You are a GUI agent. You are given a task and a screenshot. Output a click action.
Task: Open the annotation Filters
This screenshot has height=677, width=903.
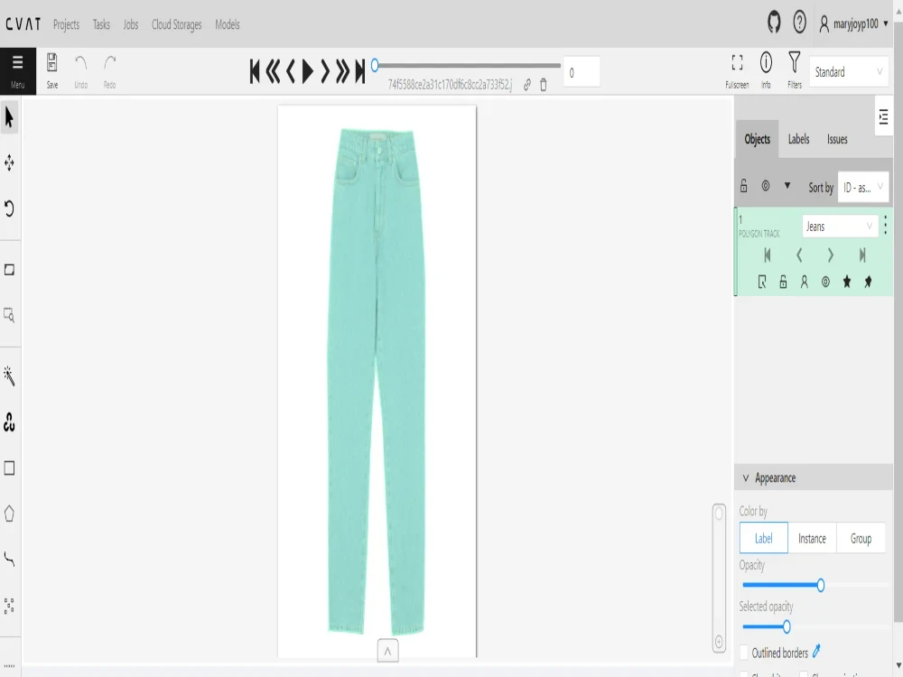point(795,70)
